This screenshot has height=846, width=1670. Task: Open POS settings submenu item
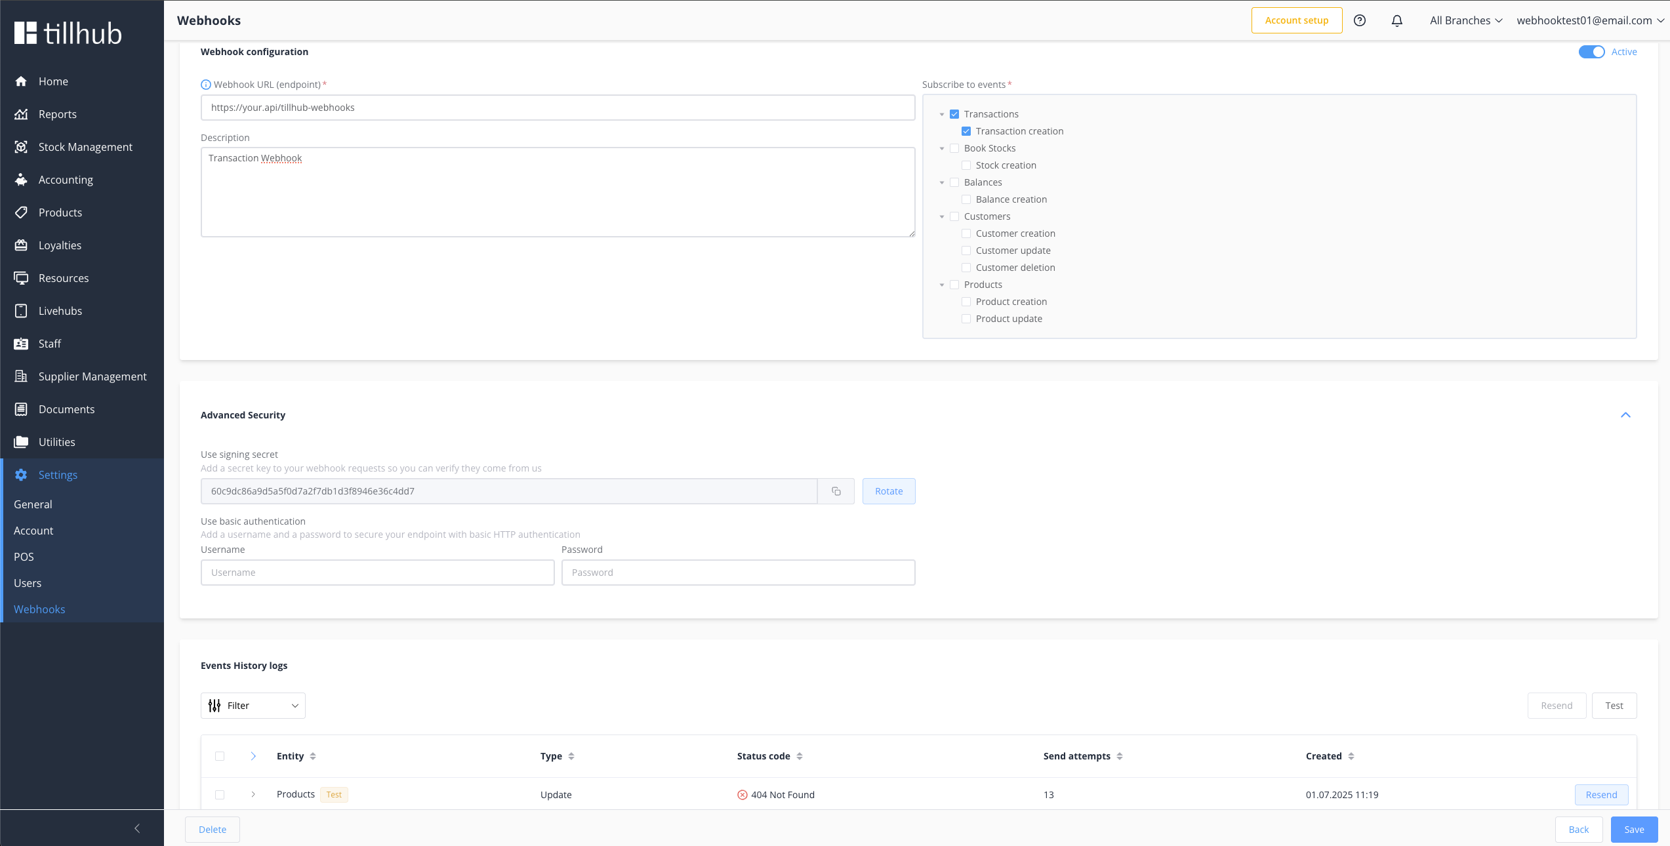24,557
